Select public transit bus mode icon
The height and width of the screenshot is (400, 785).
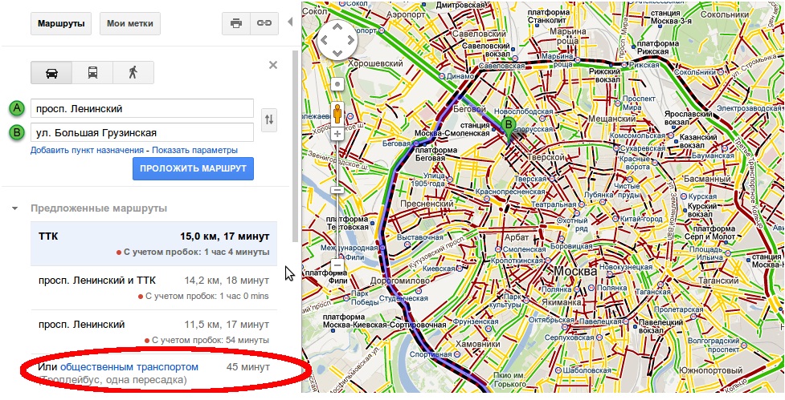(92, 73)
